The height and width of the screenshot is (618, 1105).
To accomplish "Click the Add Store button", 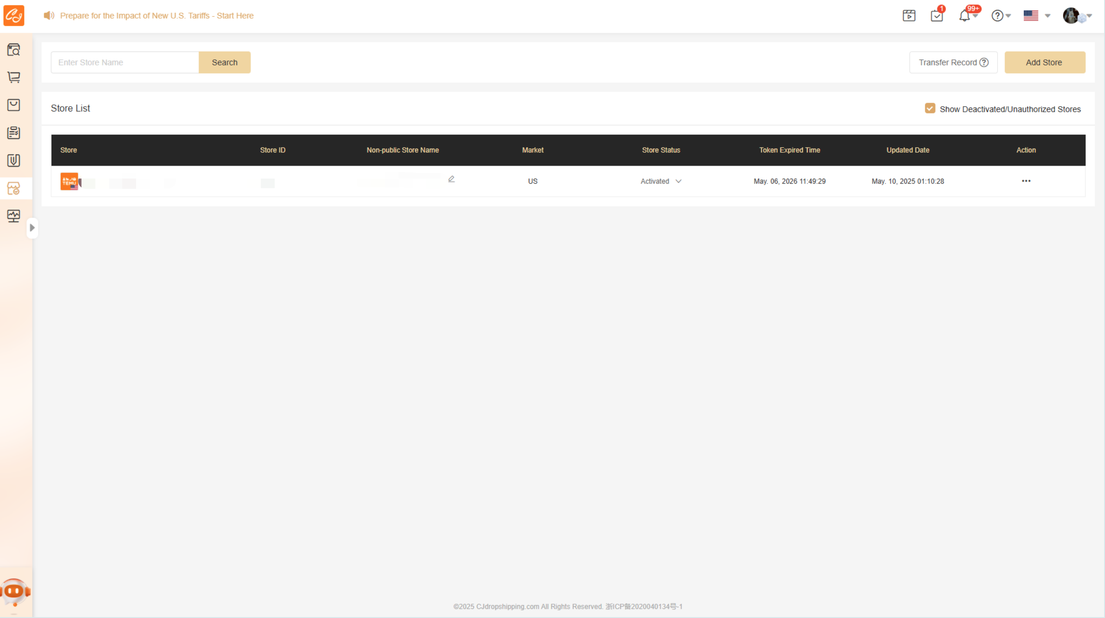I will point(1044,62).
